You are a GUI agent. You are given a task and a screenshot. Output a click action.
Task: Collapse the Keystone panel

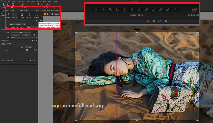pos(1,41)
